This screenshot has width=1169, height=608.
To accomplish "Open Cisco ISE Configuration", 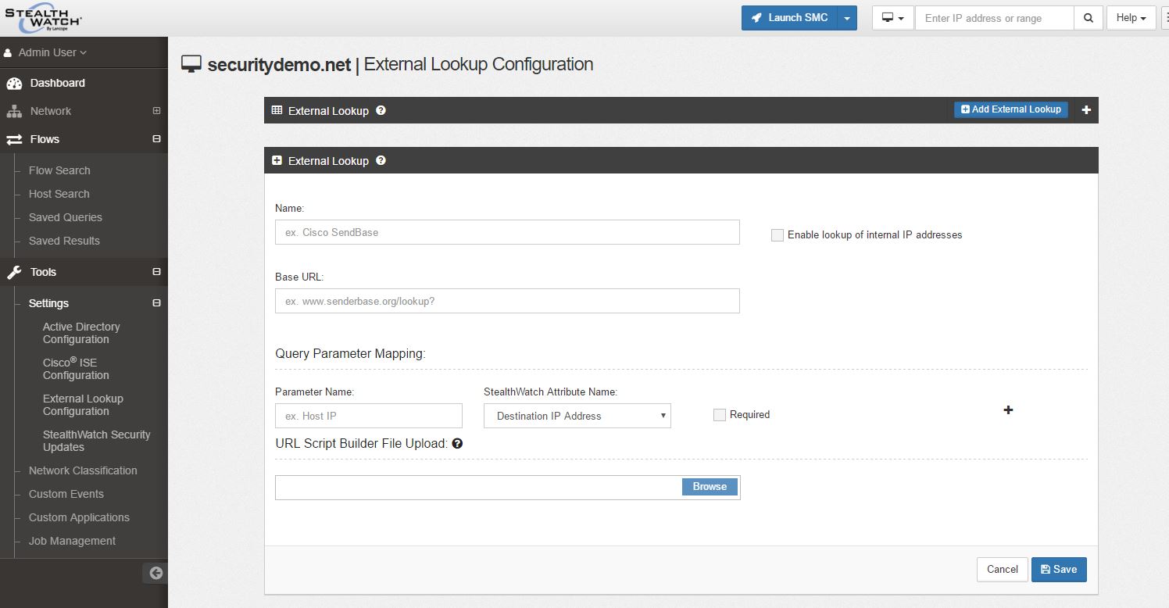I will [x=76, y=368].
